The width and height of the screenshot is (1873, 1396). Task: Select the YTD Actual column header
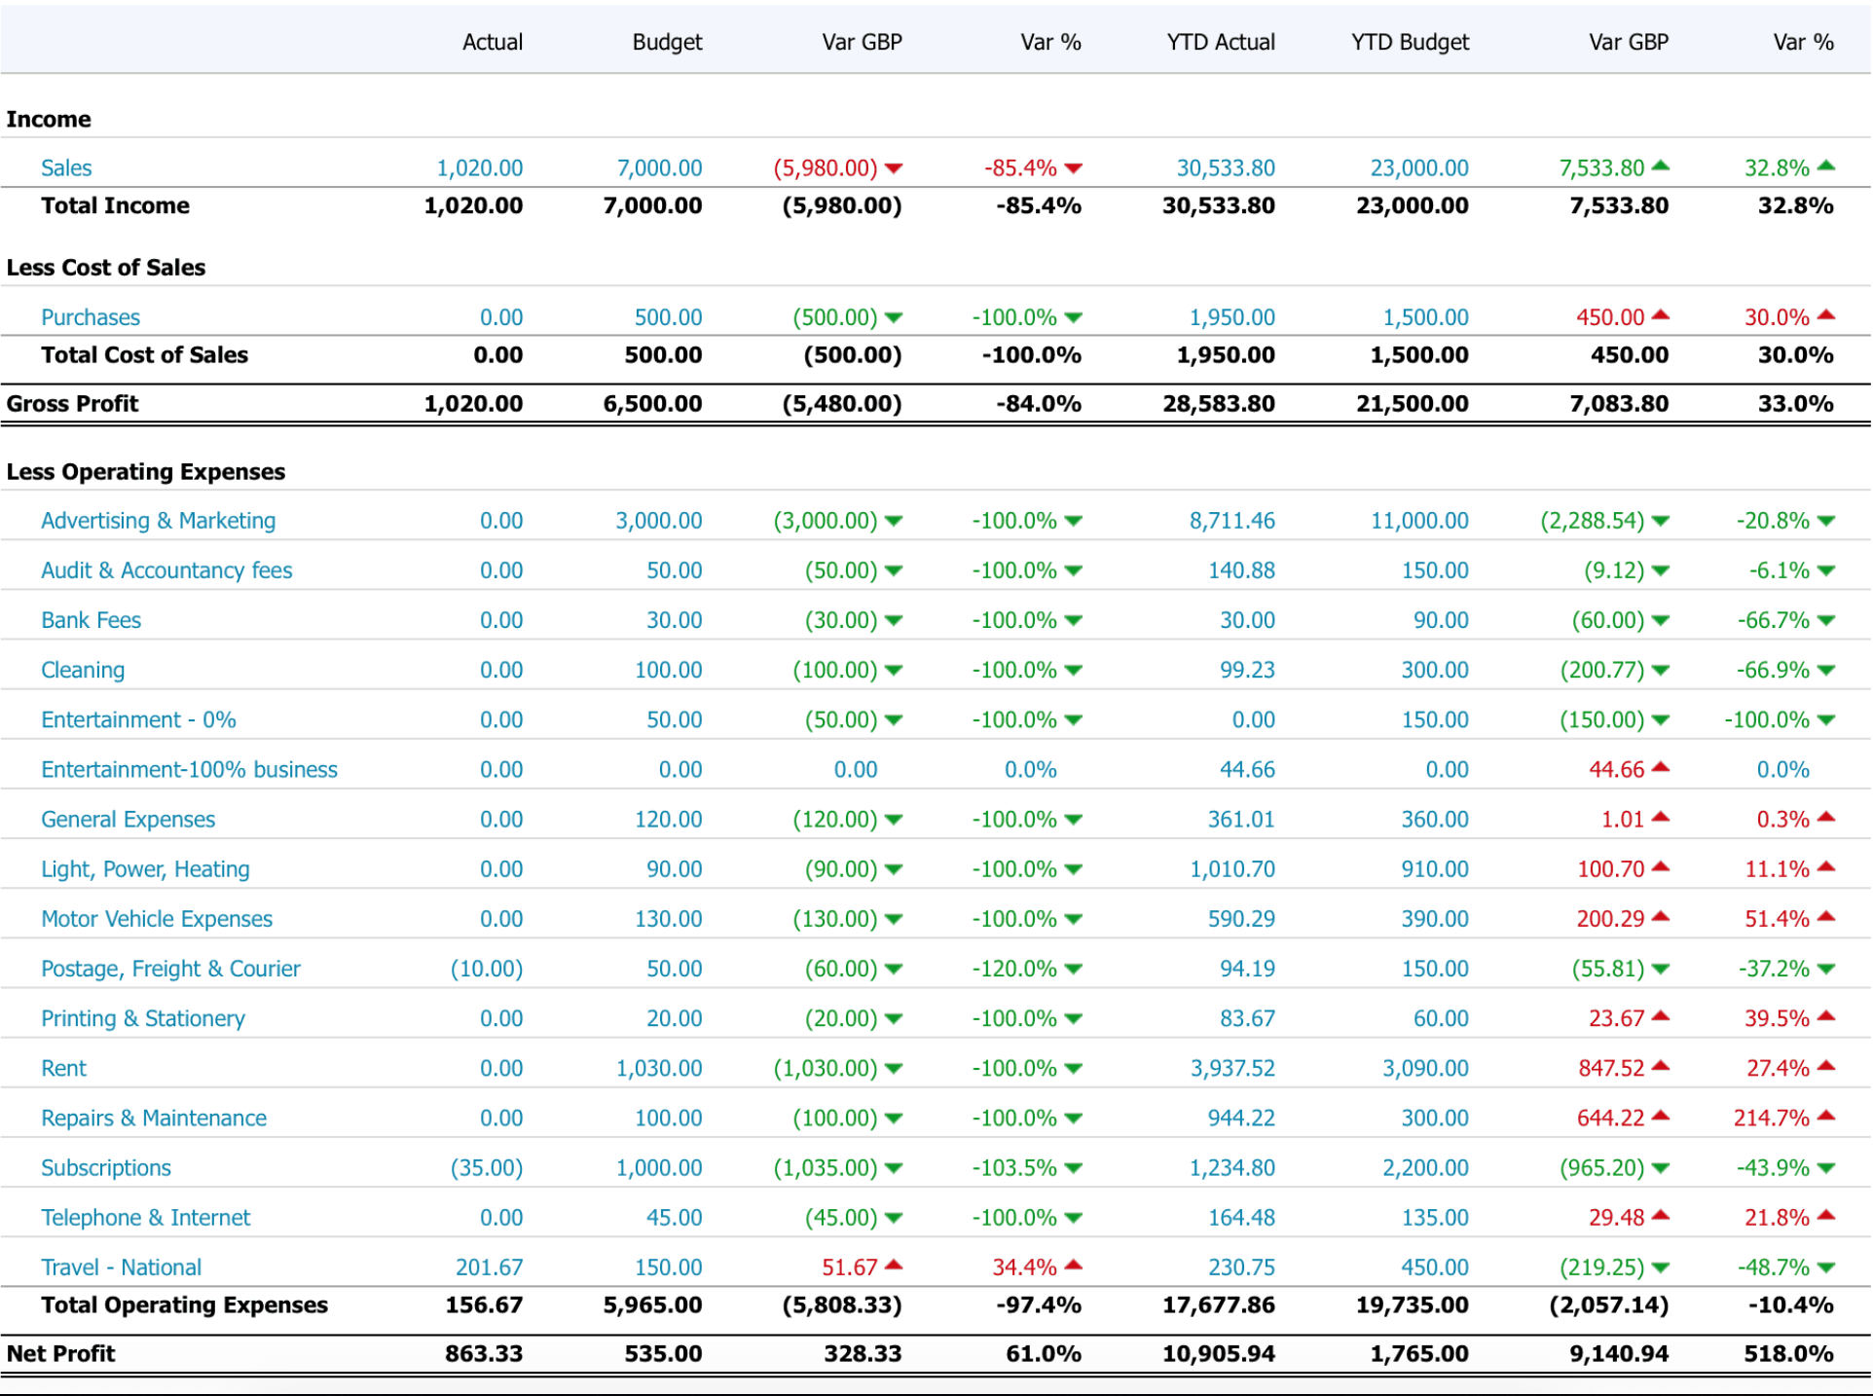coord(1220,42)
